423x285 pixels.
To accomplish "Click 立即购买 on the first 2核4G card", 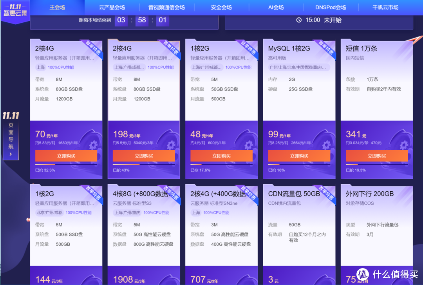I will tap(66, 156).
